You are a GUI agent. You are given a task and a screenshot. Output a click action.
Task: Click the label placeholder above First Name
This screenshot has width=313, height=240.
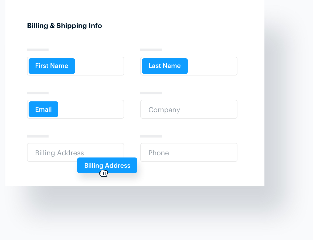coord(38,50)
